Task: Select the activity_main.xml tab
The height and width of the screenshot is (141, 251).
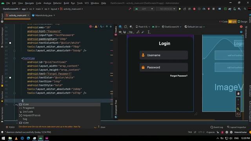Action: (17, 15)
